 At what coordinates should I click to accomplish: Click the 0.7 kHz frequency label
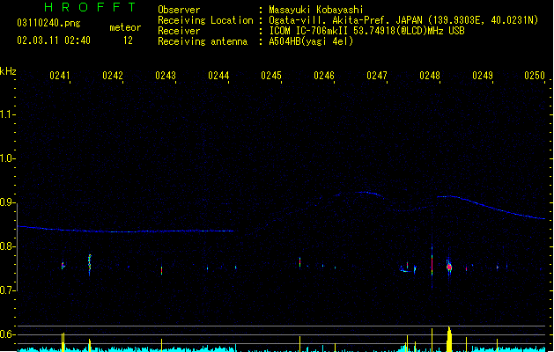click(7, 290)
